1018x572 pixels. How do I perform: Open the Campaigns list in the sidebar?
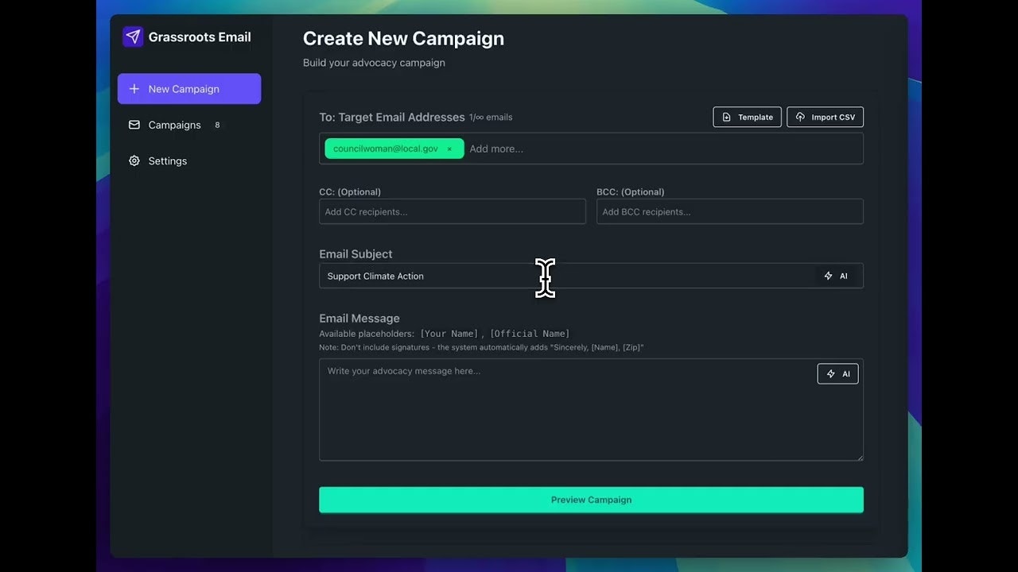coord(174,125)
